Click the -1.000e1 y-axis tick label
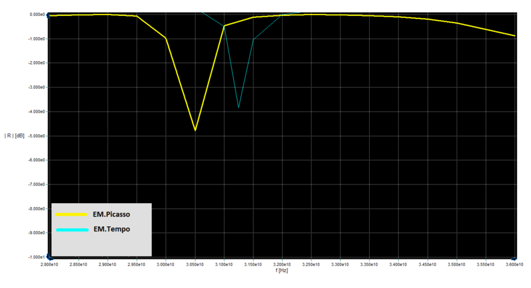The image size is (531, 288). click(x=37, y=257)
